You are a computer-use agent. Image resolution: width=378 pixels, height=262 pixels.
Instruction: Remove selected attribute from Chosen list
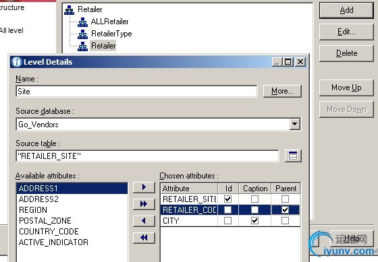144,221
